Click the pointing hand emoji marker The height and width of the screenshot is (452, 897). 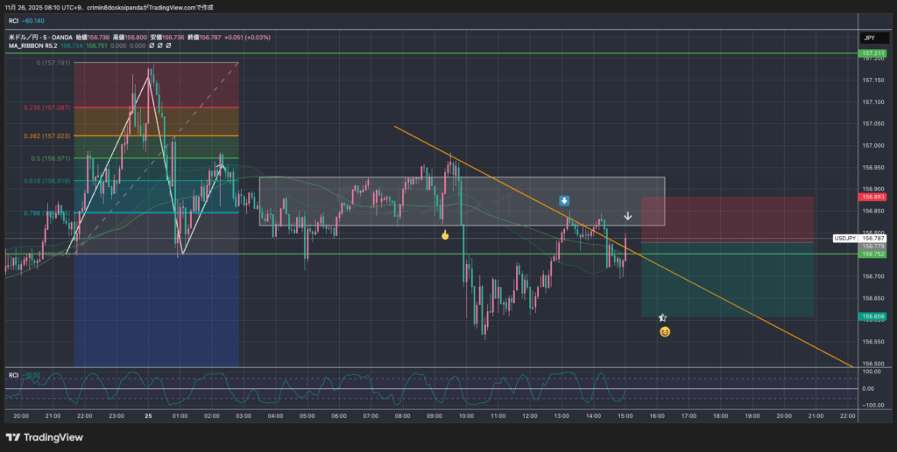pos(445,235)
